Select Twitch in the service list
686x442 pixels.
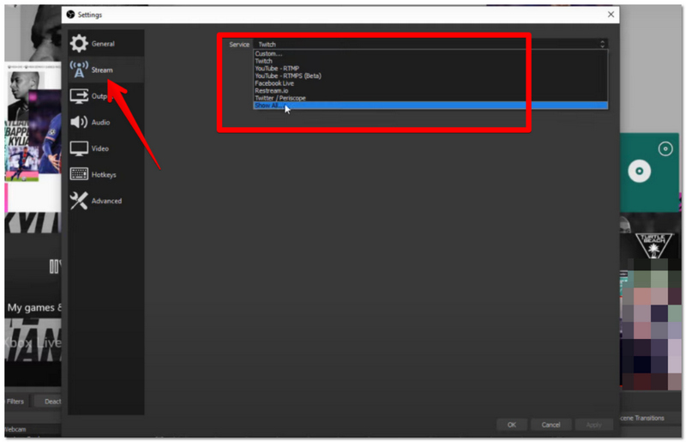click(264, 61)
